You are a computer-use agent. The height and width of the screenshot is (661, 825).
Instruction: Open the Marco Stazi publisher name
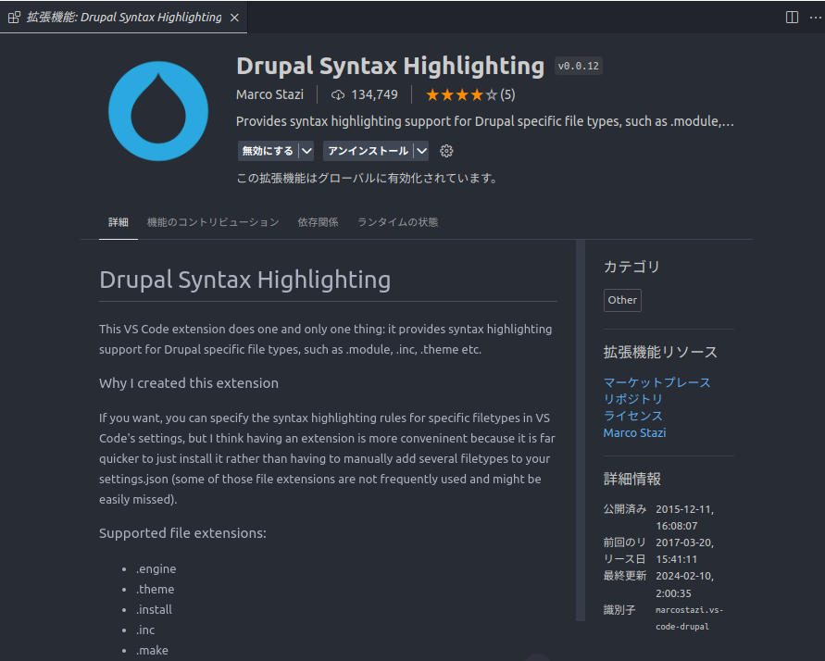click(270, 94)
